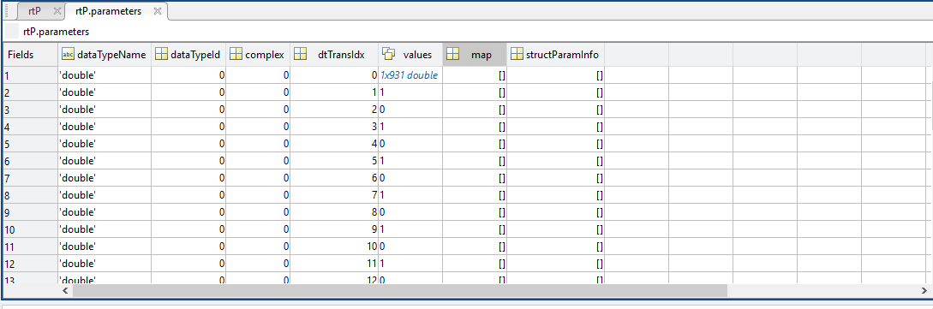Click the structParamInfo column grid icon
The image size is (933, 309).
coord(517,55)
